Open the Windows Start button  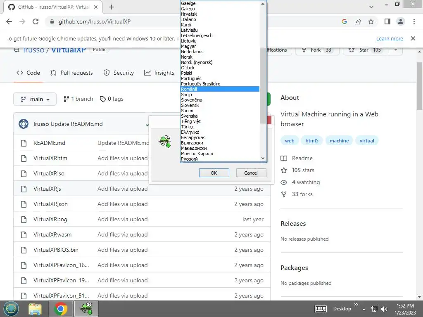click(11, 309)
